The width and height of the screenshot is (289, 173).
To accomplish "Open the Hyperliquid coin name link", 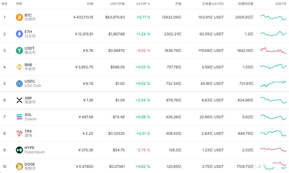I will point(34,150).
